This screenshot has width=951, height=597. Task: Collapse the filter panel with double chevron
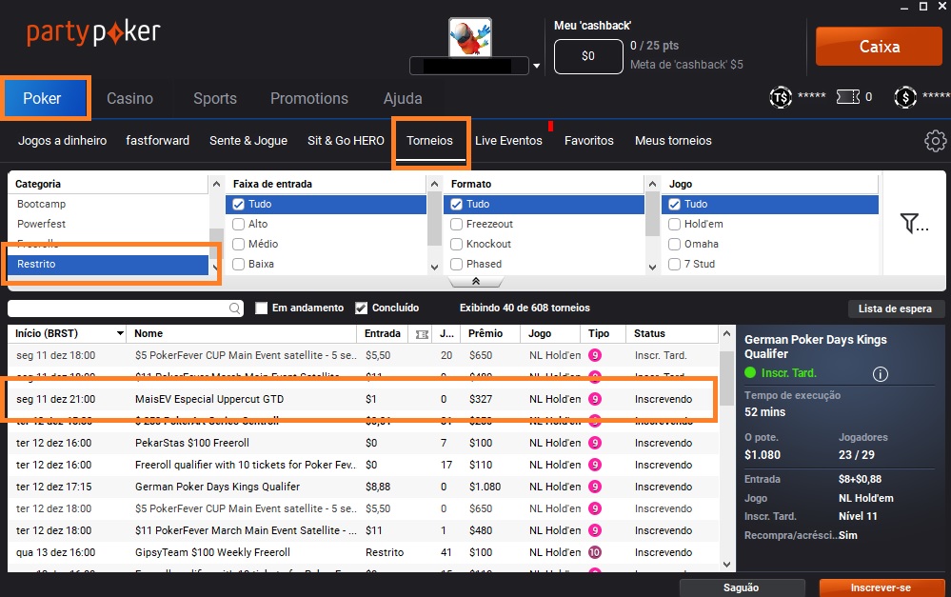(476, 282)
